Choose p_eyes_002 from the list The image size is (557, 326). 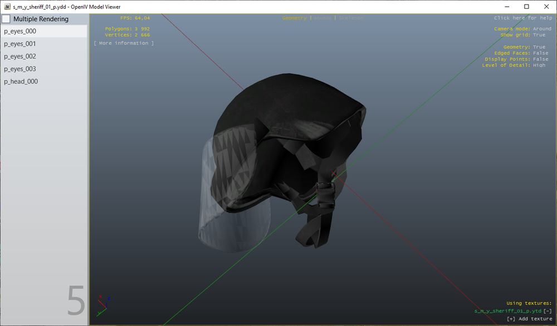tap(20, 57)
